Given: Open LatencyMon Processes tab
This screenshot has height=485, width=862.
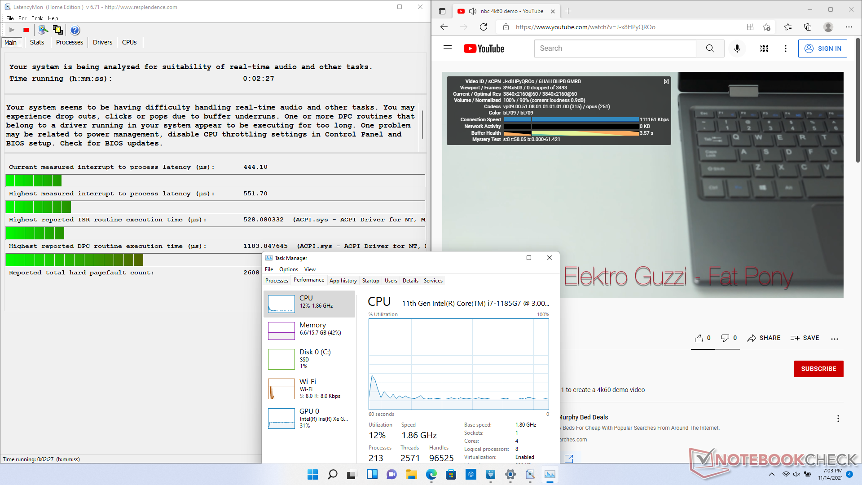Looking at the screenshot, I should [70, 42].
